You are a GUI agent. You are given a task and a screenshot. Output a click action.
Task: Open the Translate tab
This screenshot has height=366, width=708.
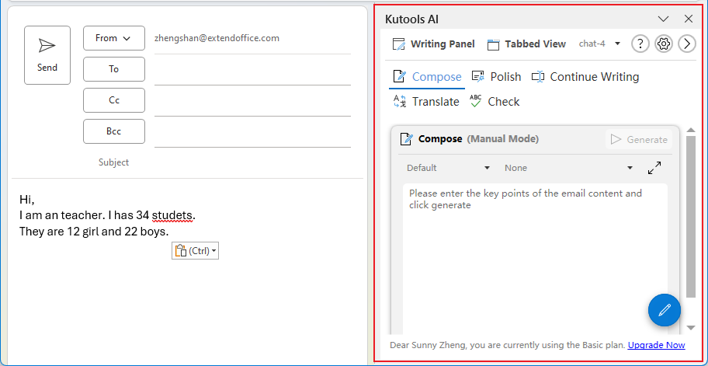click(x=425, y=102)
